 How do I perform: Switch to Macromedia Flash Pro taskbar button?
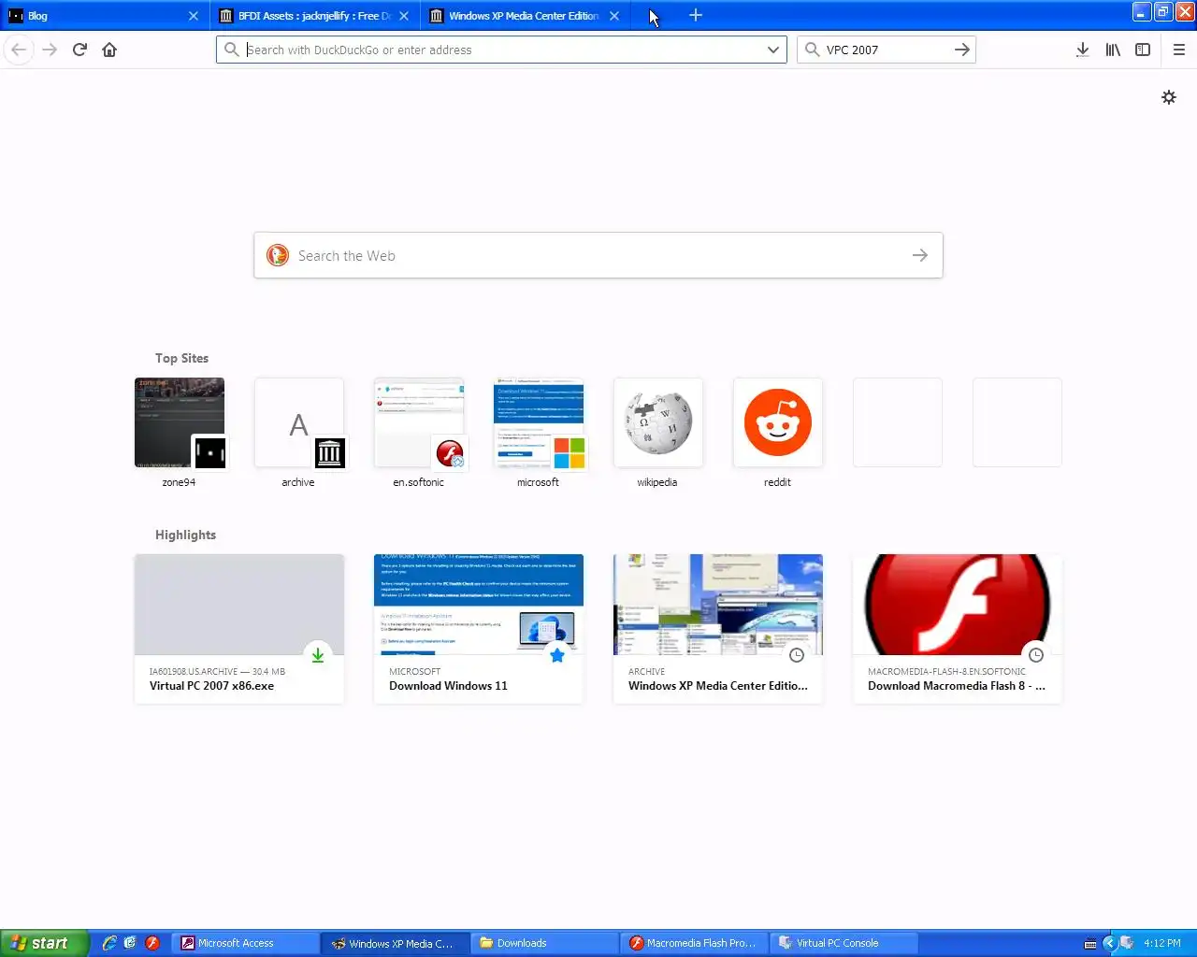[x=695, y=943]
